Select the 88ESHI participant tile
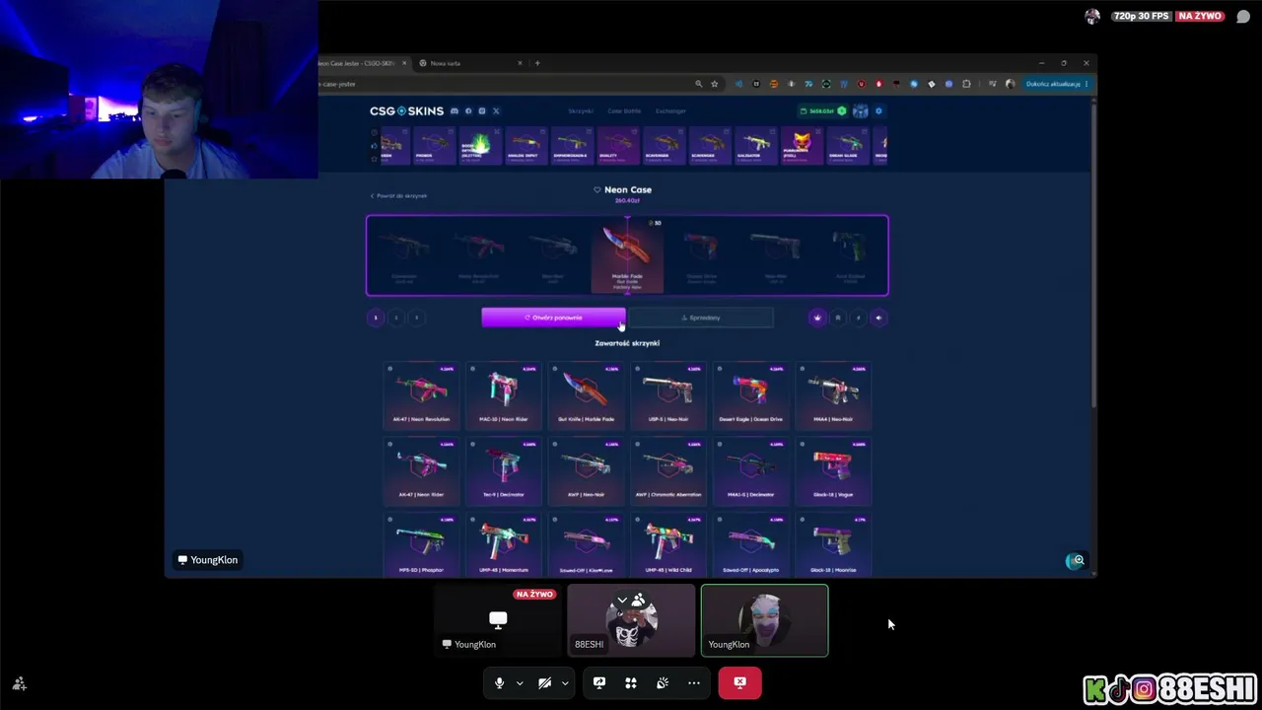This screenshot has width=1262, height=710. pyautogui.click(x=631, y=620)
